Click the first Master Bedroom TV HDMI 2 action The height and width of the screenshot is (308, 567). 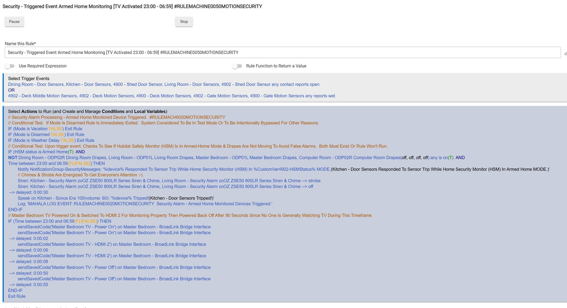[x=112, y=244]
